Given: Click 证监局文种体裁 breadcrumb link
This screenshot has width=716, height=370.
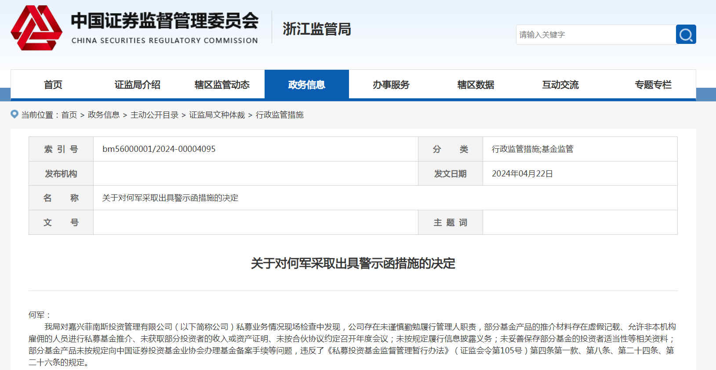Looking at the screenshot, I should click(x=217, y=115).
